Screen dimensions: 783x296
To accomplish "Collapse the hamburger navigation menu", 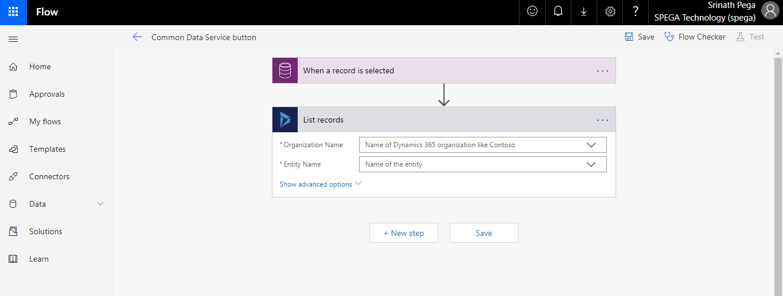I will tap(13, 39).
